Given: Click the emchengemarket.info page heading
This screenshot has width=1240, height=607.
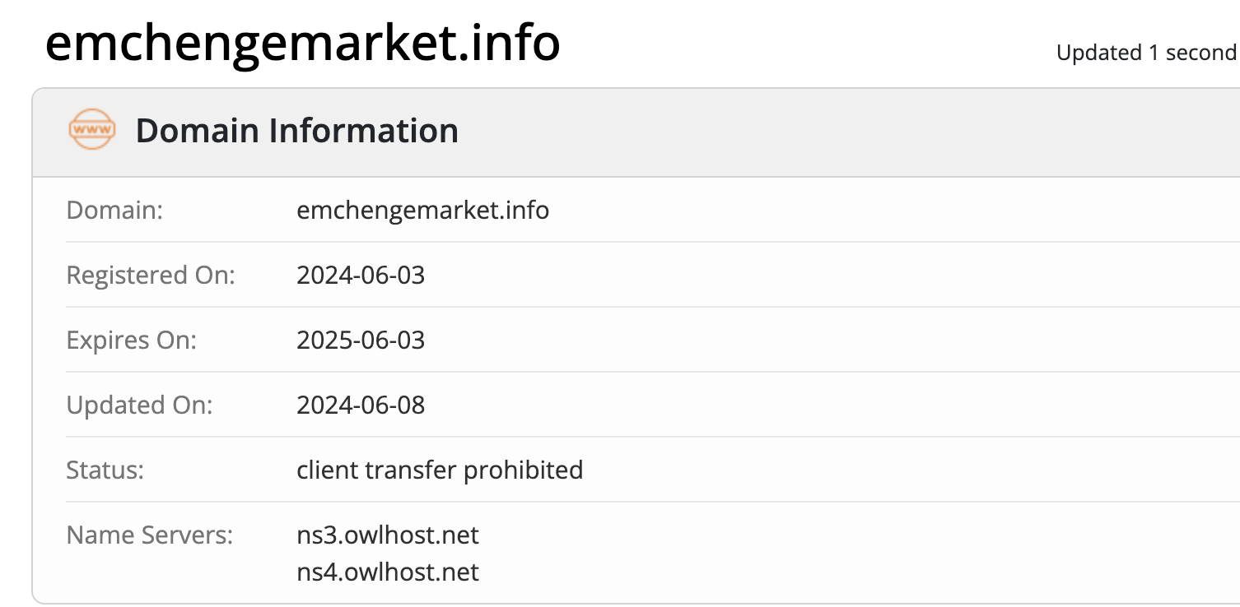Looking at the screenshot, I should click(303, 41).
